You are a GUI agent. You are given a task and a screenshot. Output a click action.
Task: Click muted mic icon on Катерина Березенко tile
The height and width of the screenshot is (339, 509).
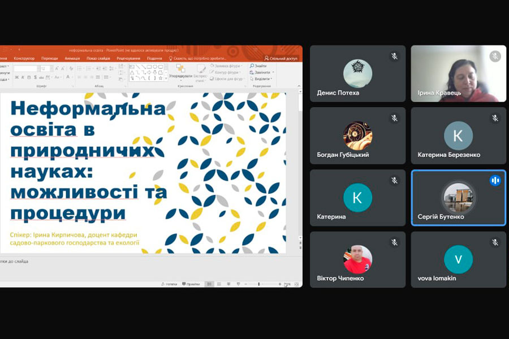click(495, 118)
